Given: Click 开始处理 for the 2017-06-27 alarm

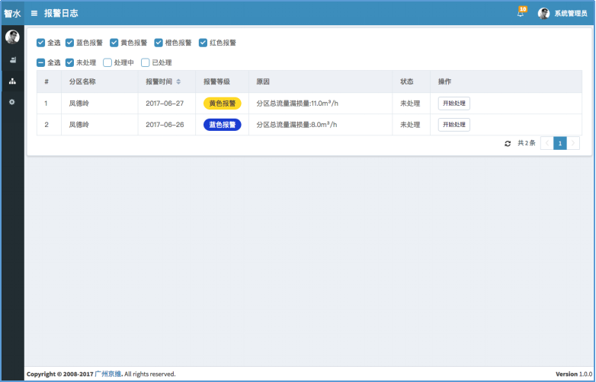Looking at the screenshot, I should tap(453, 103).
